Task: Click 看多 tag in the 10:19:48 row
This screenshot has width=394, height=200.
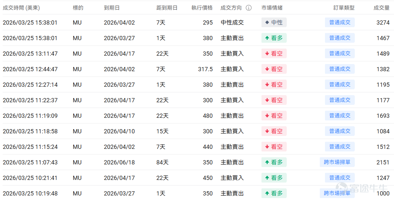Action: tap(274, 193)
